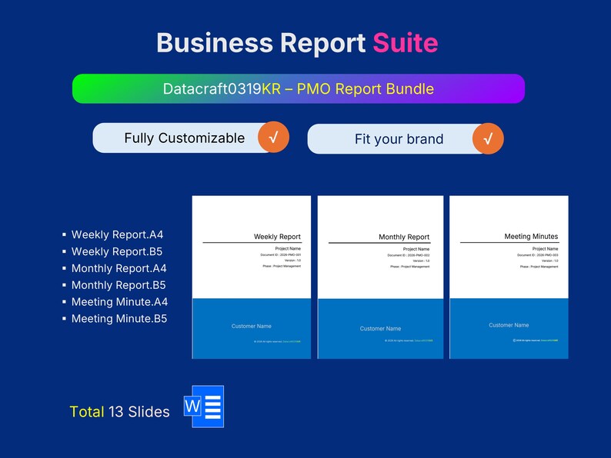This screenshot has width=611, height=458.
Task: Open the Monthly Report cover thumbnail
Action: point(380,277)
